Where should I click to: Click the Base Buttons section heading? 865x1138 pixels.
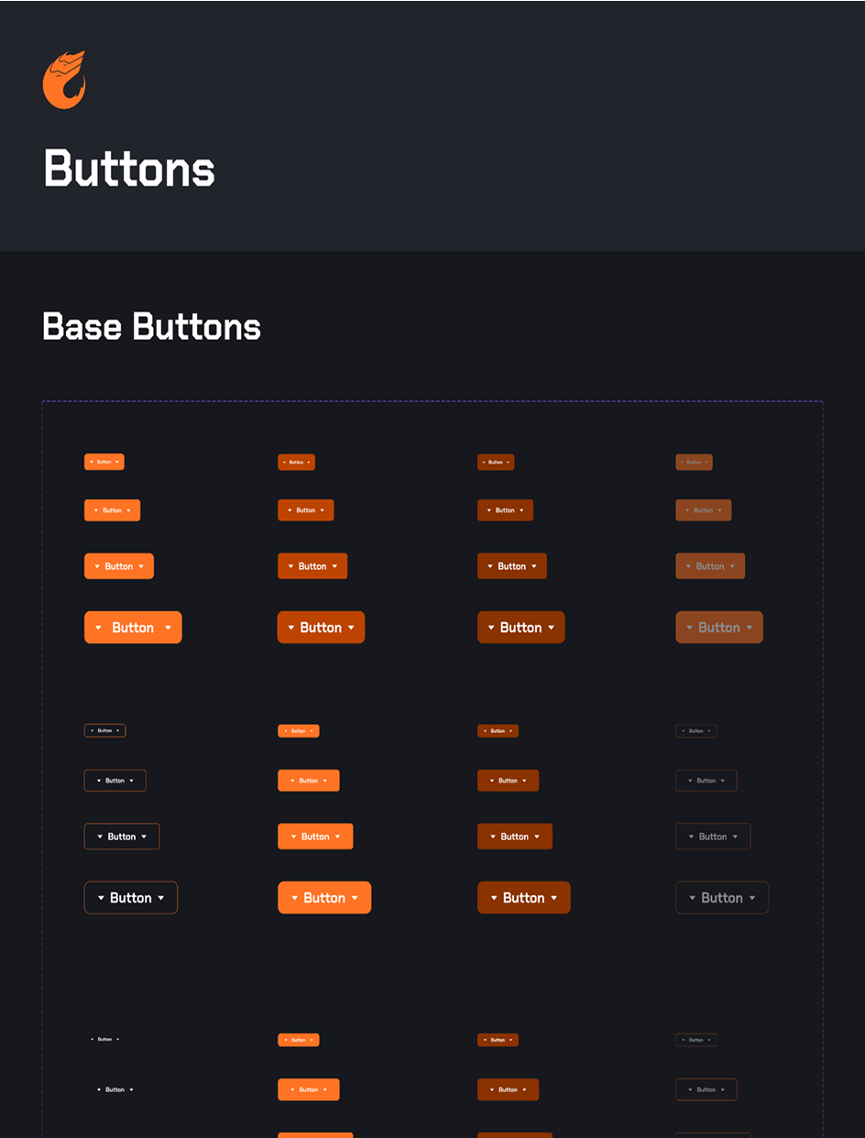tap(150, 327)
